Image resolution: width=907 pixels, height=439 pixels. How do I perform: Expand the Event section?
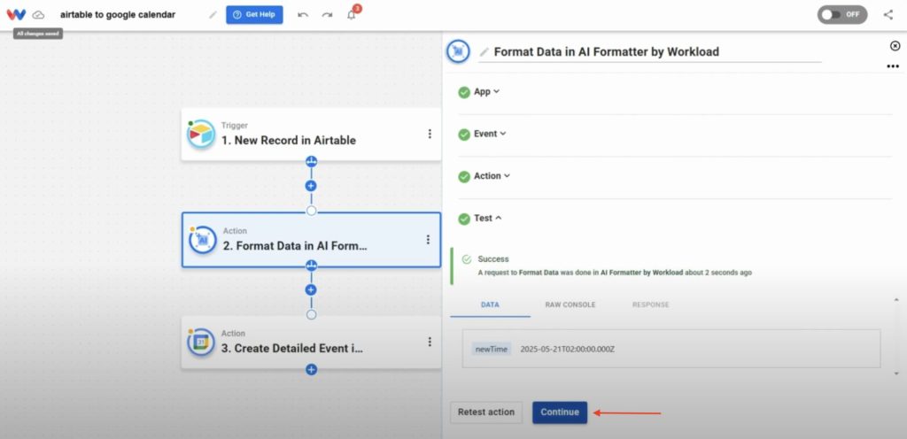(x=490, y=134)
